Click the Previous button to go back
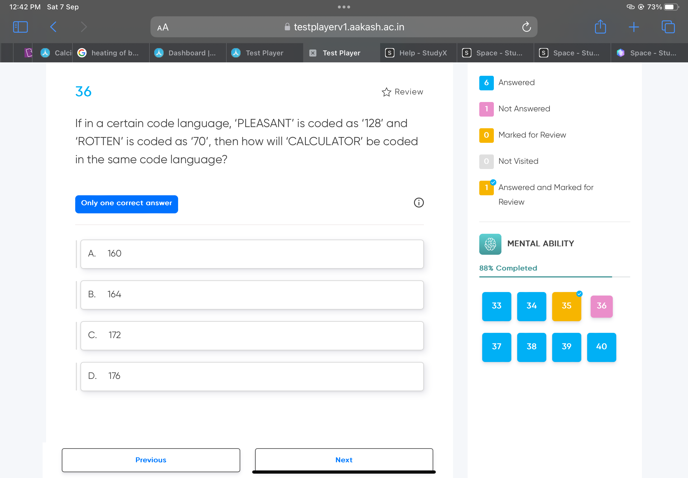The width and height of the screenshot is (688, 478). pos(150,460)
